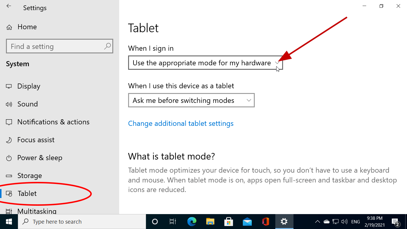Click the speaker icon in the system tray
The height and width of the screenshot is (229, 407).
coord(344,222)
